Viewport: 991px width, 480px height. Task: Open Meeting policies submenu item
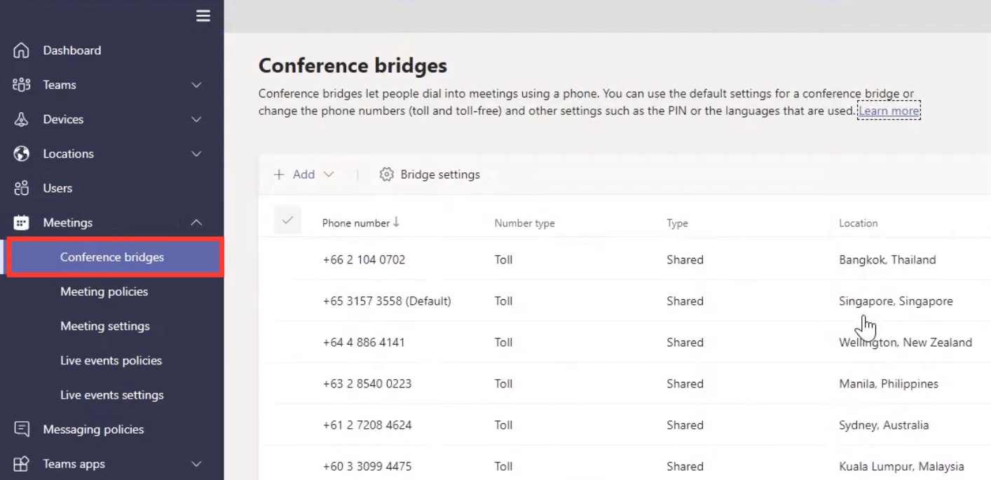pos(104,292)
